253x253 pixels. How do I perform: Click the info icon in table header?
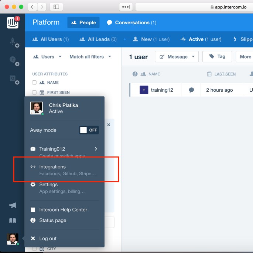point(135,74)
